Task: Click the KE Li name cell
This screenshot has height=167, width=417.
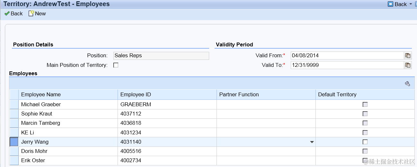Action: pos(68,132)
